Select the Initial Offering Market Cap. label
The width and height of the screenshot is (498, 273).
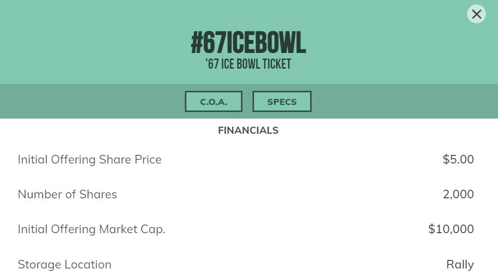pos(91,229)
